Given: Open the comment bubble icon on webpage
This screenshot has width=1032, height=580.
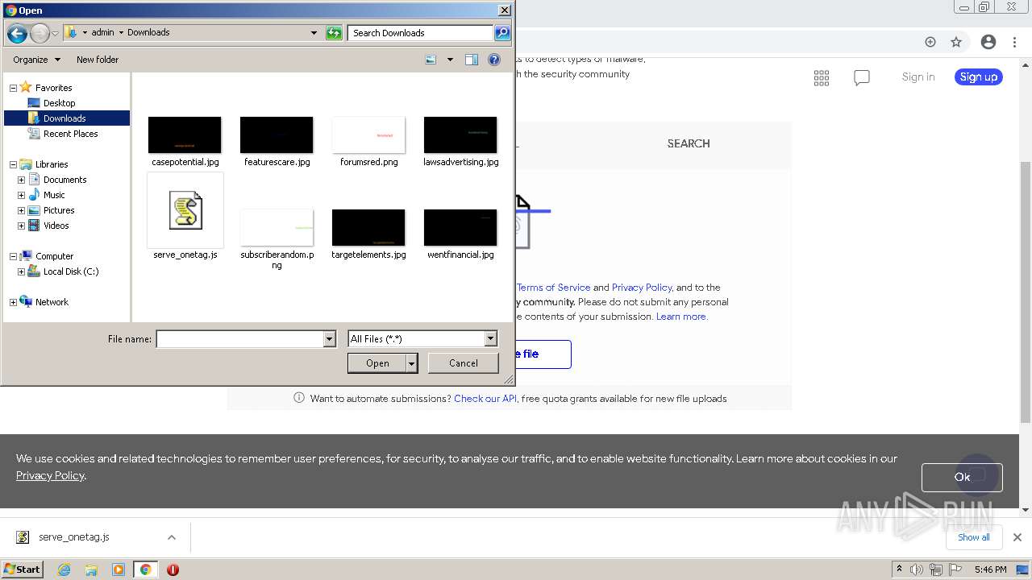Looking at the screenshot, I should click(862, 77).
